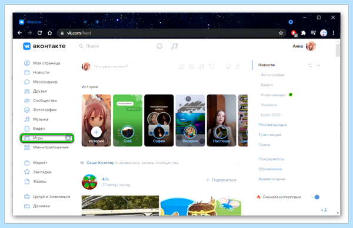Click the VK logo icon
Viewport: 353px width, 228px height.
pos(27,46)
